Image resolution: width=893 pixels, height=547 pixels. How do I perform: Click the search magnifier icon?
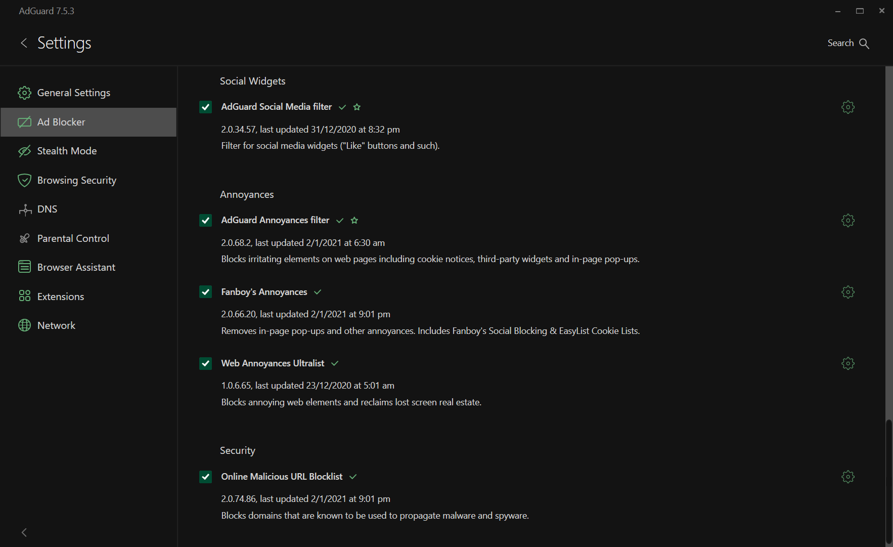tap(864, 44)
